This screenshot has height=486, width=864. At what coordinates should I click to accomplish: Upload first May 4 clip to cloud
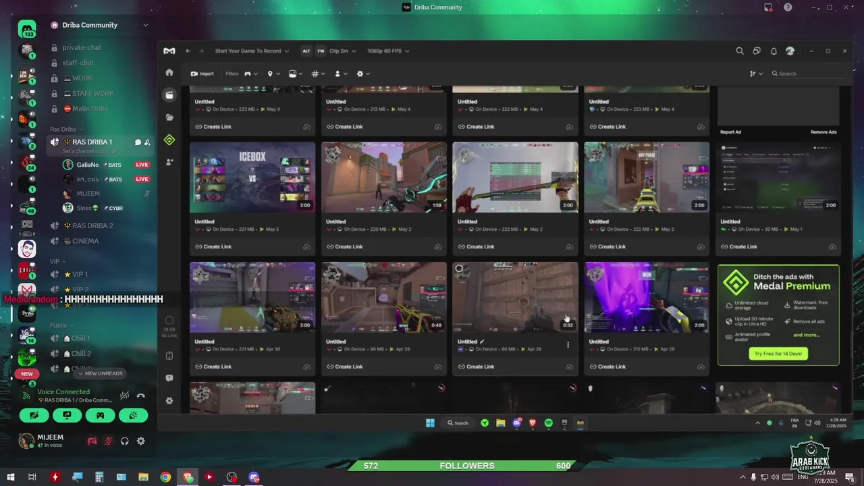pyautogui.click(x=306, y=127)
